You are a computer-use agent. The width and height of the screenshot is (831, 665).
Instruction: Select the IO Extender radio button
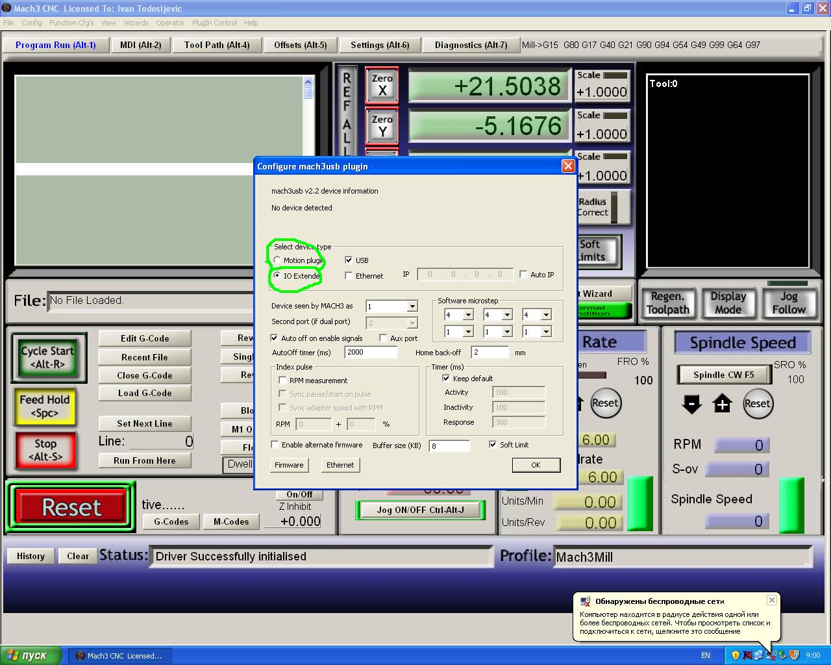pyautogui.click(x=277, y=275)
